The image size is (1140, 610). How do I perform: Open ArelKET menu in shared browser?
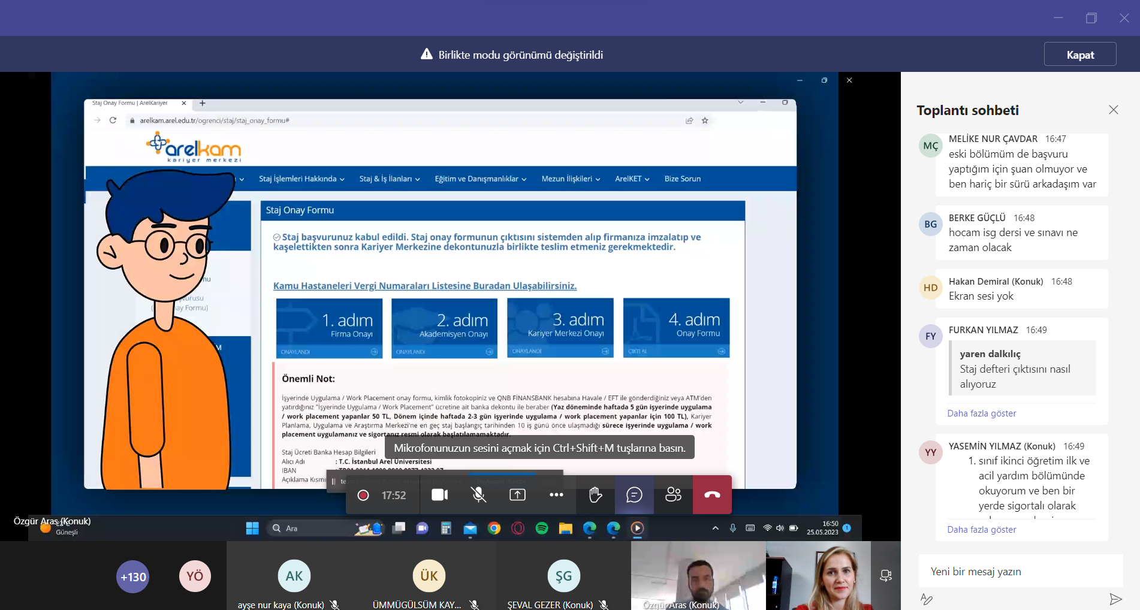point(632,179)
